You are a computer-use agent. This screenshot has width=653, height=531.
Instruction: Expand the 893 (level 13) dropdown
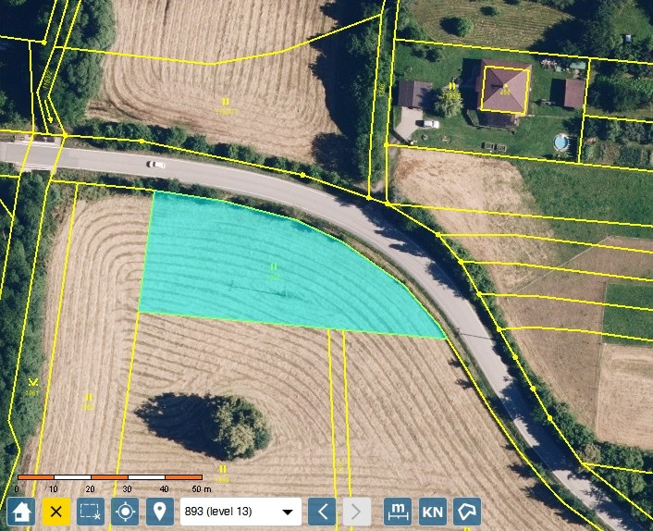[290, 511]
